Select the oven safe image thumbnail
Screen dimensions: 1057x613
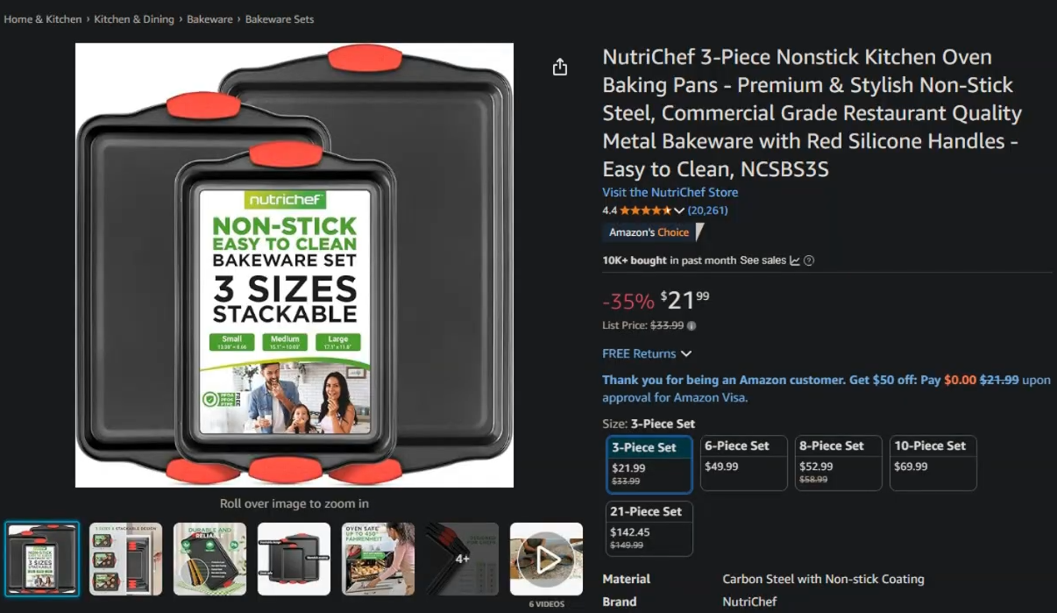tap(378, 560)
